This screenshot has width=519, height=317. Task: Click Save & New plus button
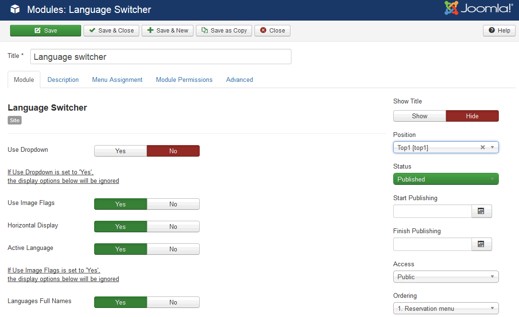point(167,31)
